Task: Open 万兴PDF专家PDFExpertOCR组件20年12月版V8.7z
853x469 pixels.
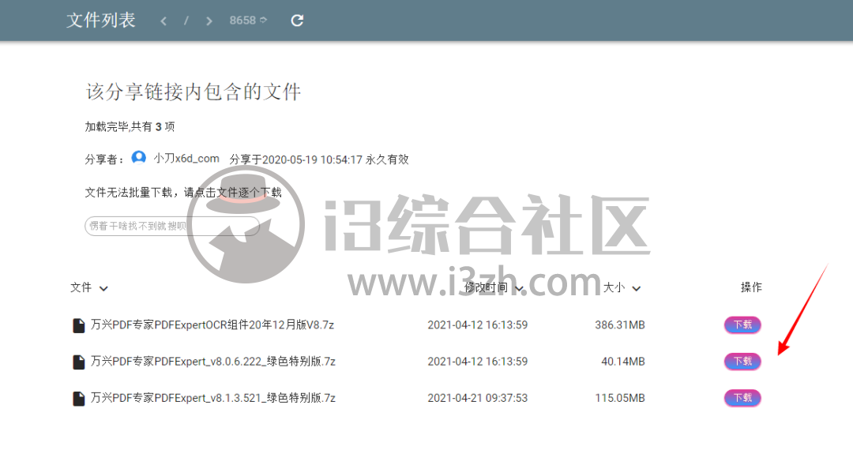Action: pyautogui.click(x=212, y=325)
